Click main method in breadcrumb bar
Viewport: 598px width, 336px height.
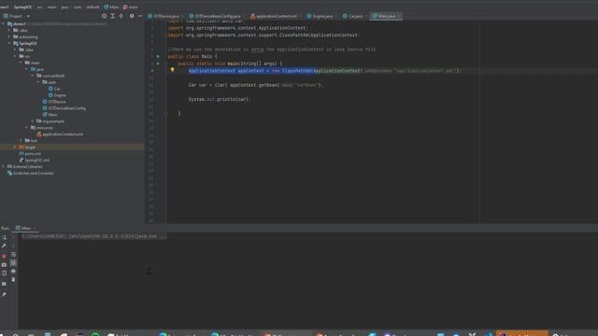point(131,7)
